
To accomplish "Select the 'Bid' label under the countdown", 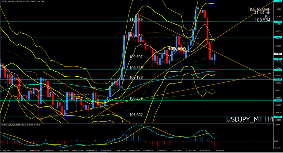I will (x=268, y=17).
